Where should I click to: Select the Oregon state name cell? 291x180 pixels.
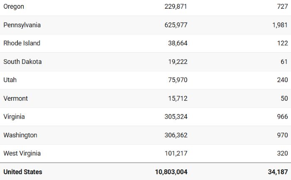(14, 7)
